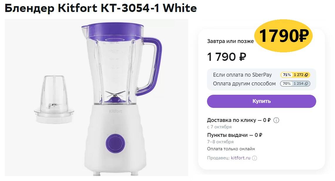Click the Завтра или позже delivery label
The image size is (335, 181).
click(x=230, y=41)
